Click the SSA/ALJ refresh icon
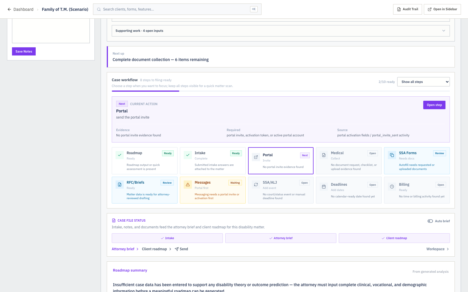Image resolution: width=468 pixels, height=292 pixels. [x=256, y=185]
